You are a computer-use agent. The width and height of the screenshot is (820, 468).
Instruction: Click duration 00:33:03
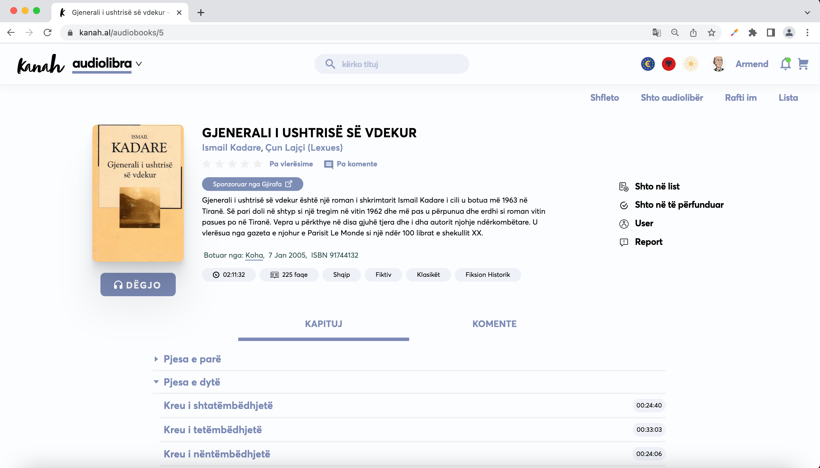tap(649, 430)
